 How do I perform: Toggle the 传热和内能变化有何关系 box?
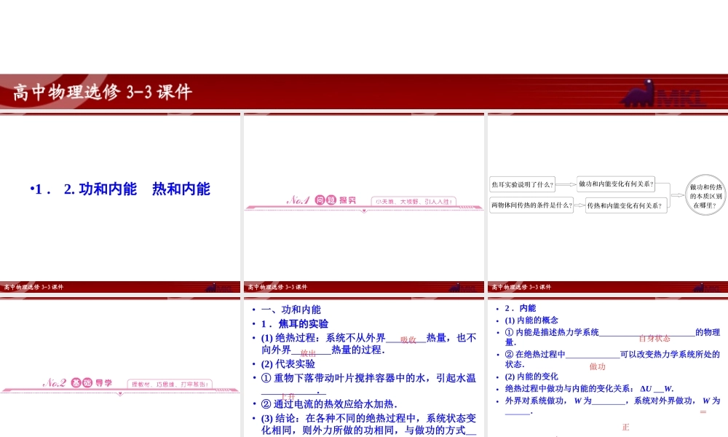[627, 205]
